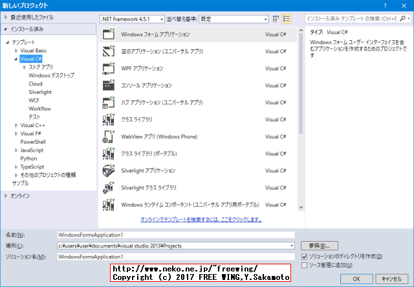Collapse the テンプレート tree node

pos(8,42)
